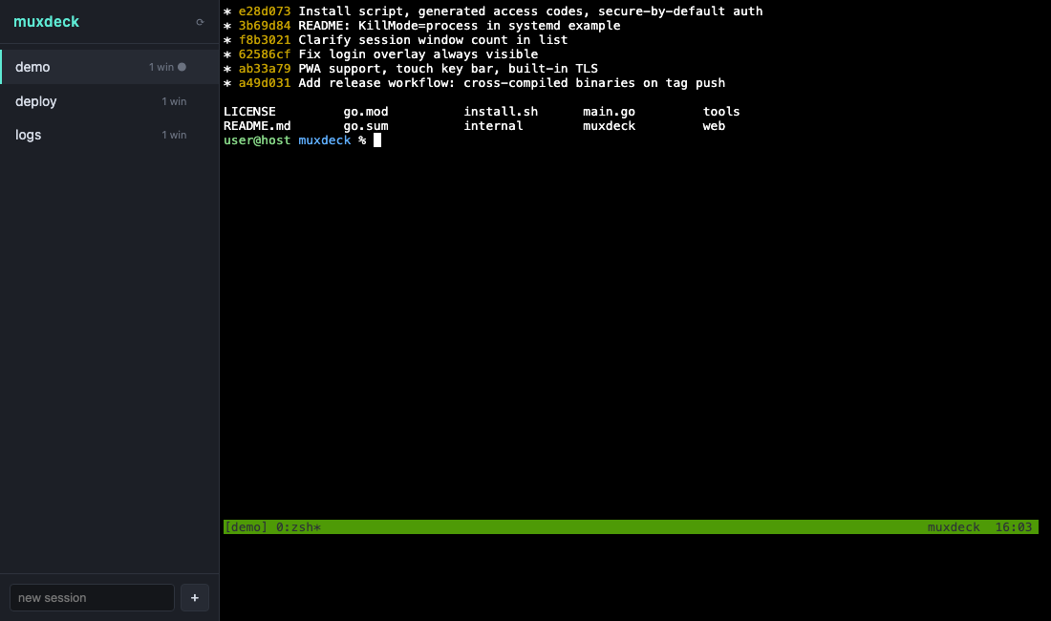The width and height of the screenshot is (1051, 621).
Task: Click the muxdeck binary in file listing
Action: pyautogui.click(x=609, y=126)
